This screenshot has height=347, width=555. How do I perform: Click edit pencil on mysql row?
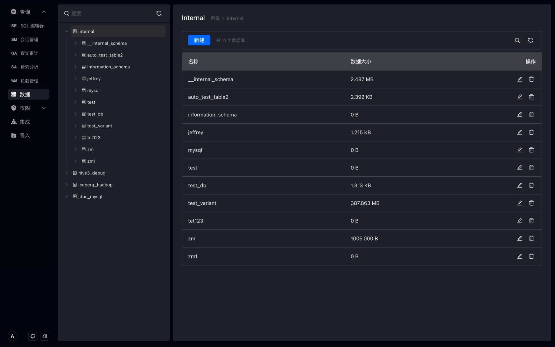pyautogui.click(x=520, y=150)
